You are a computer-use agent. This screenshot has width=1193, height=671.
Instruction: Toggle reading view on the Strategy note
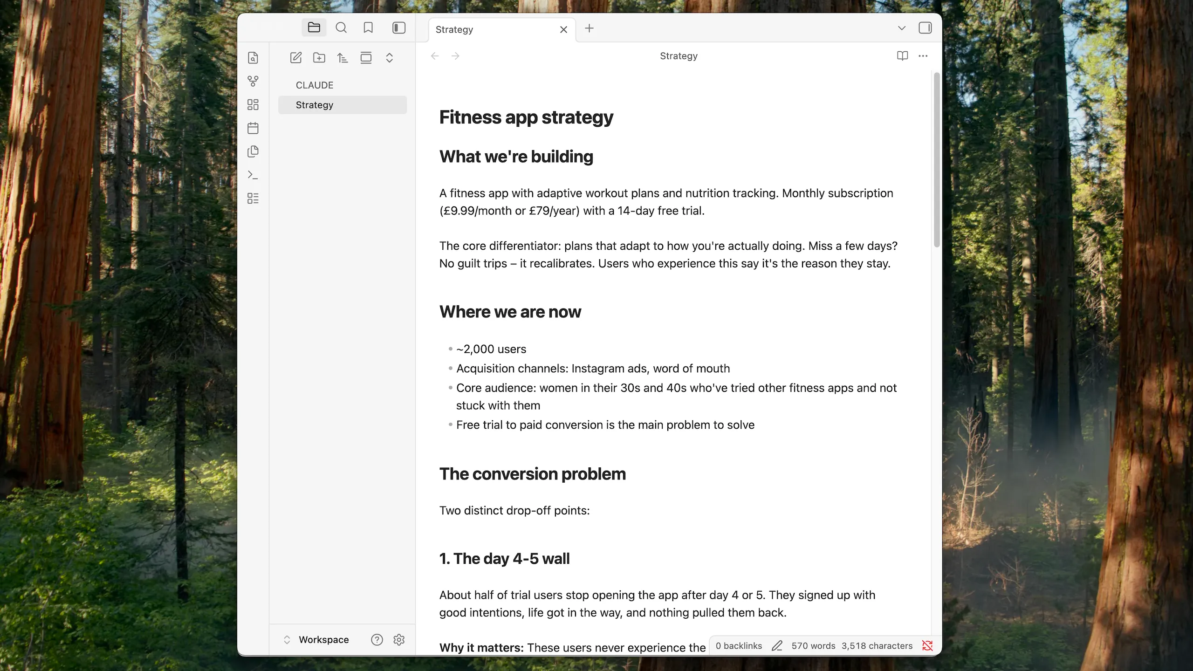902,56
